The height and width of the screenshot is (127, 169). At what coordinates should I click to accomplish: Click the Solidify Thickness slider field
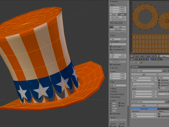pyautogui.click(x=144, y=78)
